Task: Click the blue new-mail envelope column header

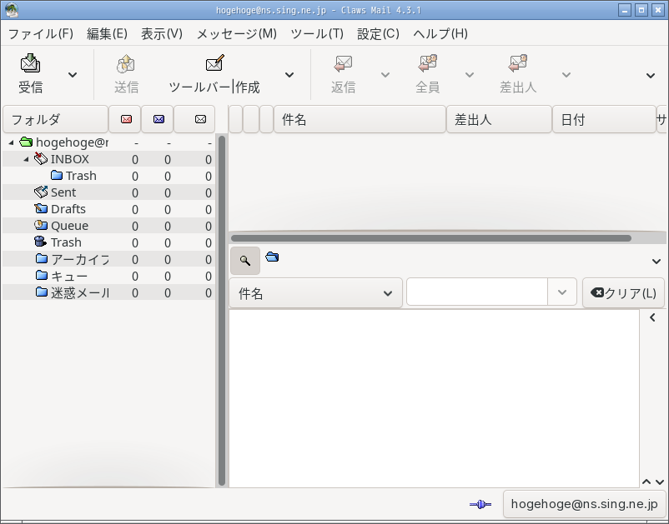Action: click(160, 118)
